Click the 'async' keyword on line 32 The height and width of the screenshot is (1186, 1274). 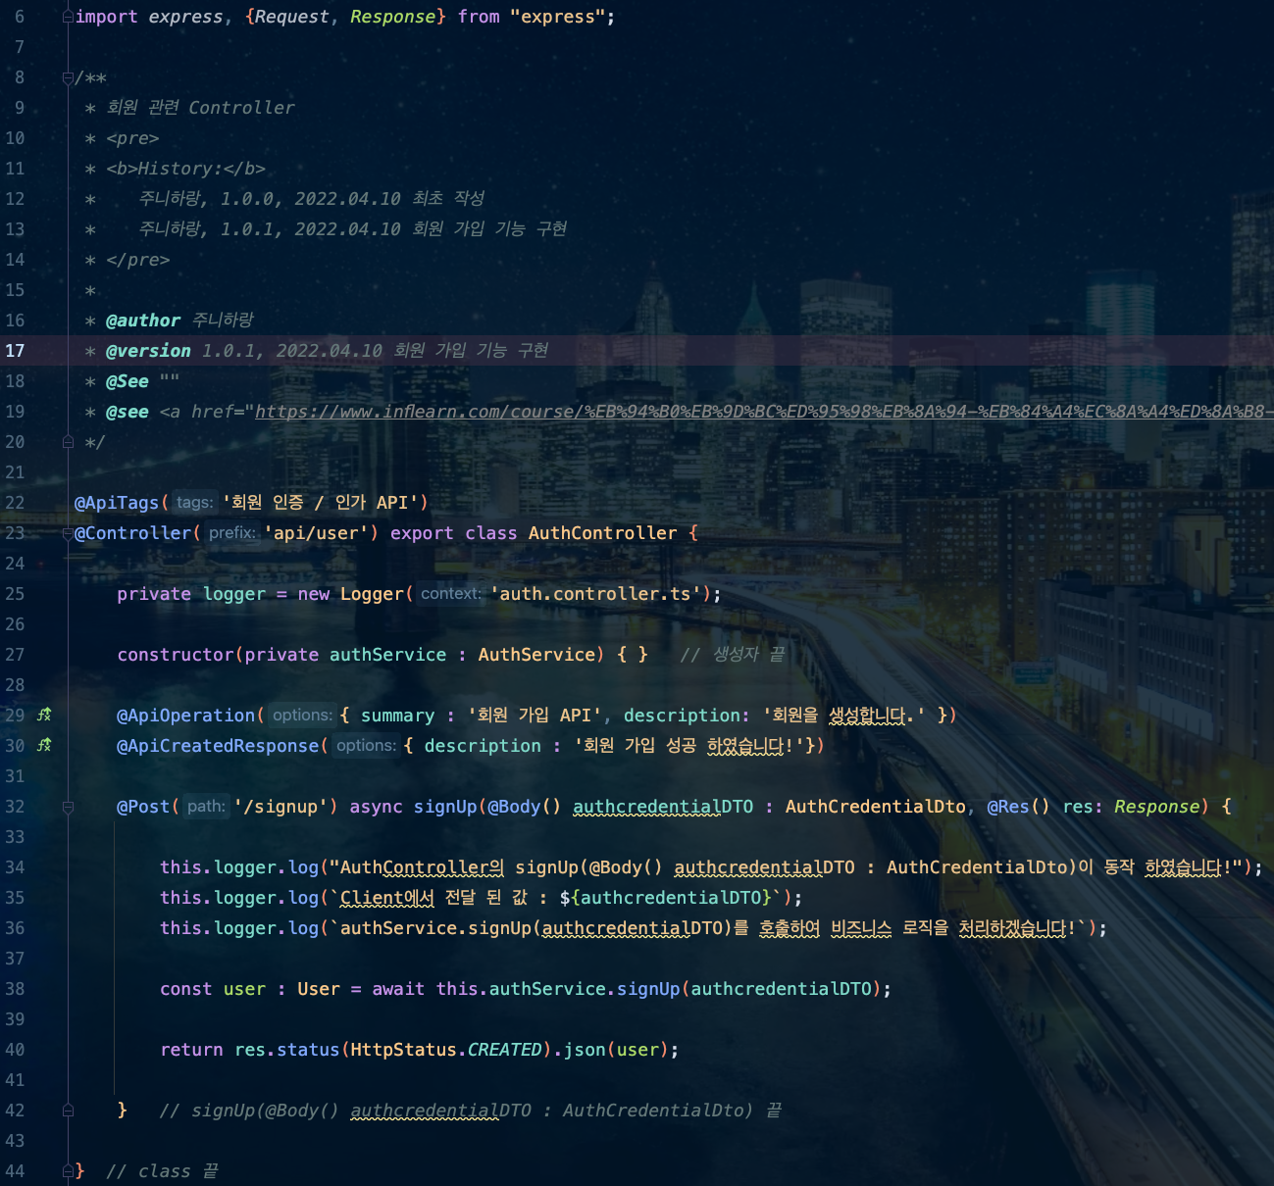[376, 807]
